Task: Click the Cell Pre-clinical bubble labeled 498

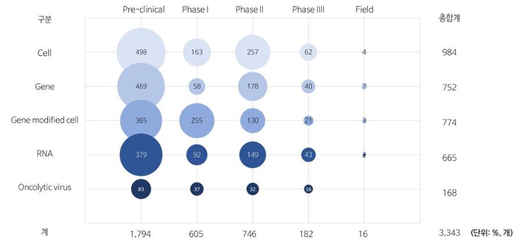Action: pyautogui.click(x=141, y=52)
